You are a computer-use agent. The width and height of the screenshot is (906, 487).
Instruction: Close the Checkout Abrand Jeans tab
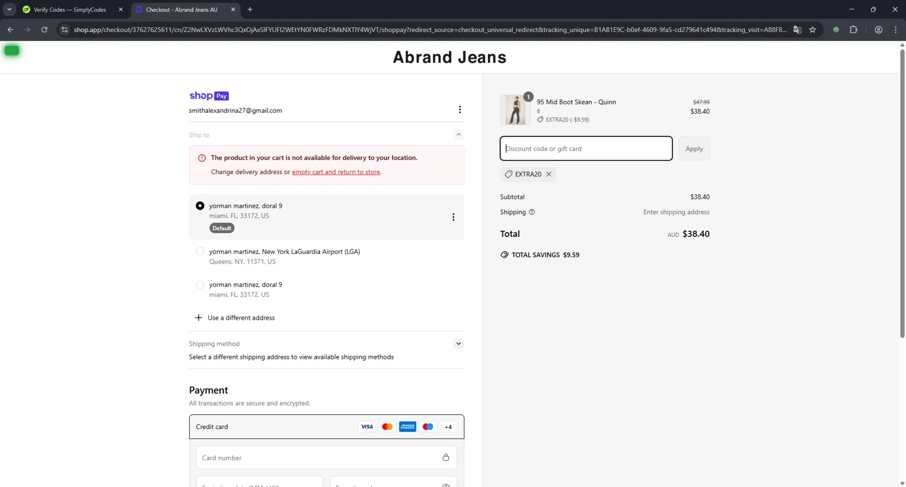[233, 10]
